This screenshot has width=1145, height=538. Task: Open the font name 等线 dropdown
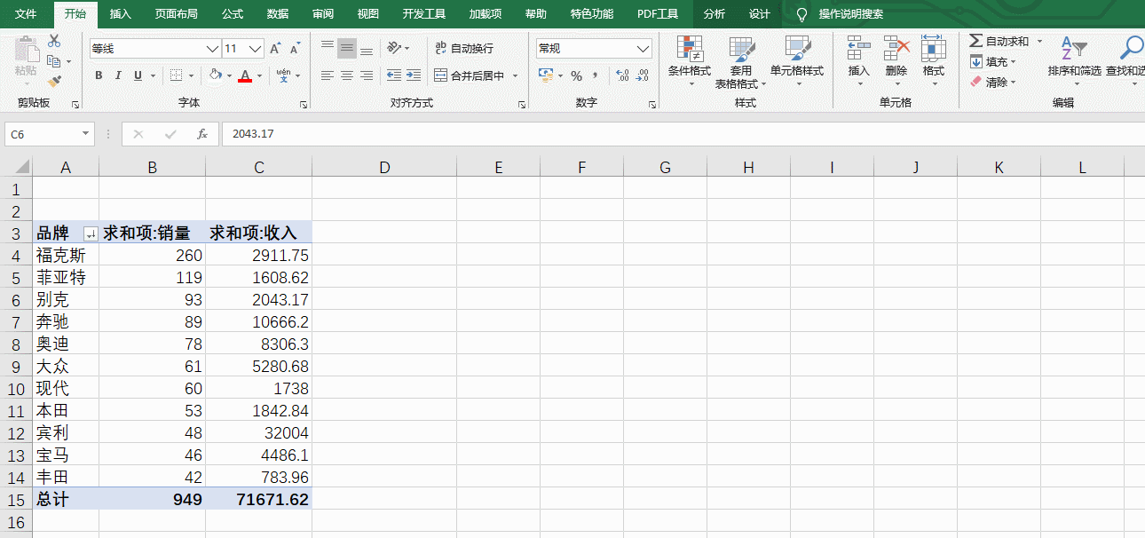212,49
